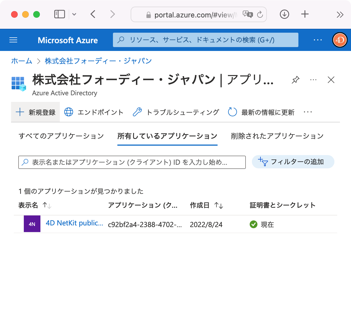Viewport: 351px width, 324px height.
Task: Open the 4D account avatar
Action: click(339, 40)
